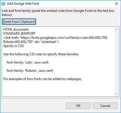This screenshot has height=113, width=121.
Task: Place cursor on the 'STANDARD @IMPORT' line
Action: 19,34
